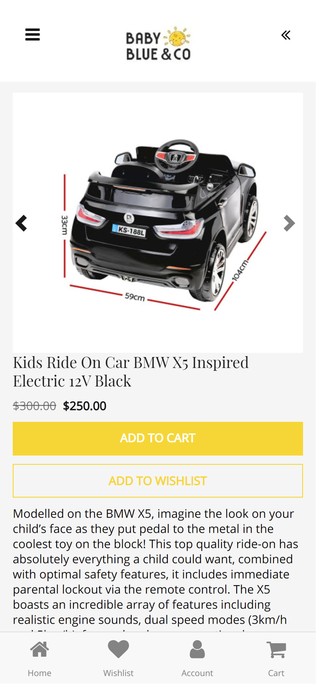Tap the double-chevron back icon
The width and height of the screenshot is (316, 684).
pos(286,35)
